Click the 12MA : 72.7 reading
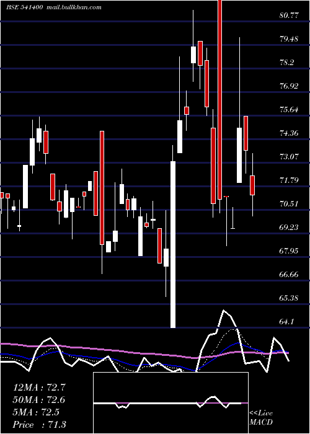The height and width of the screenshot is (434, 310). pyautogui.click(x=39, y=387)
